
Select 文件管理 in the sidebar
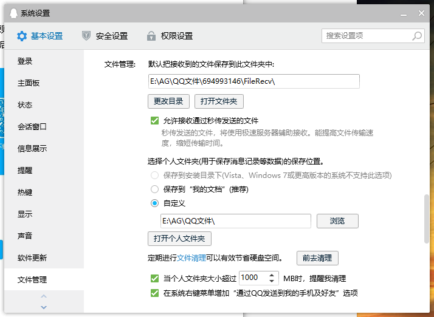(44, 280)
